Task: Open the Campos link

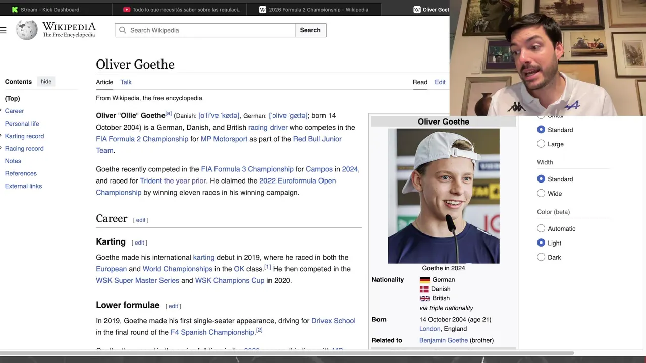Action: [319, 169]
